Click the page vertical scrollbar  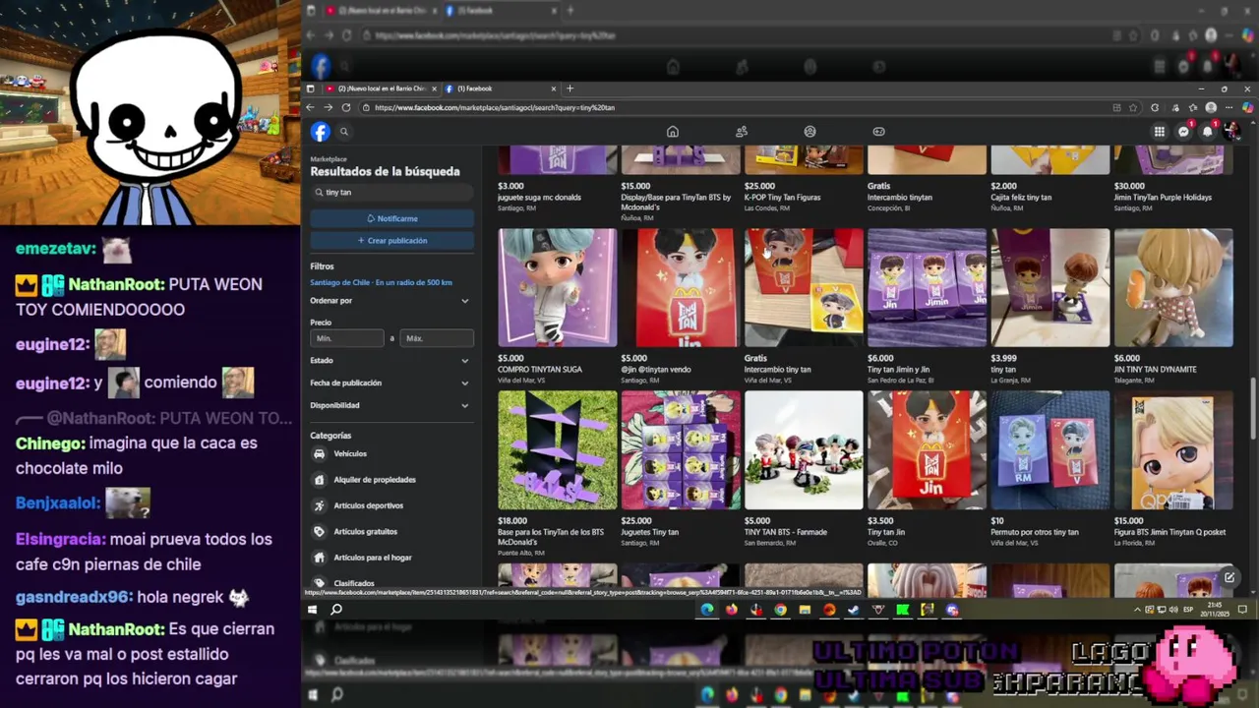tap(1252, 408)
